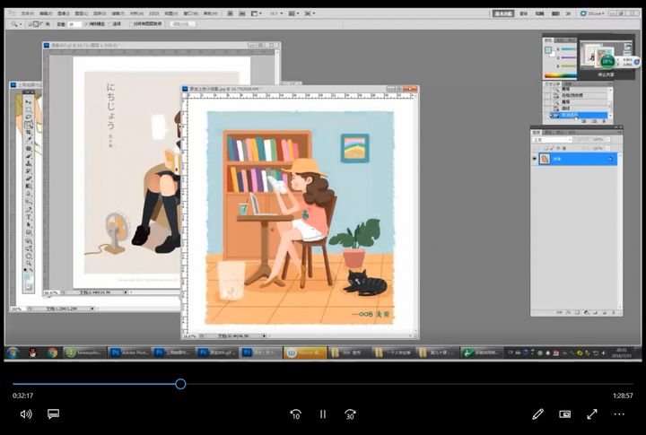
Task: Select the Zoom tool in toolbox
Action: point(28,263)
